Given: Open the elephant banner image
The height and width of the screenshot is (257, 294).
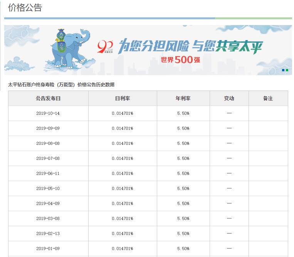Looking at the screenshot, I should 148,50.
